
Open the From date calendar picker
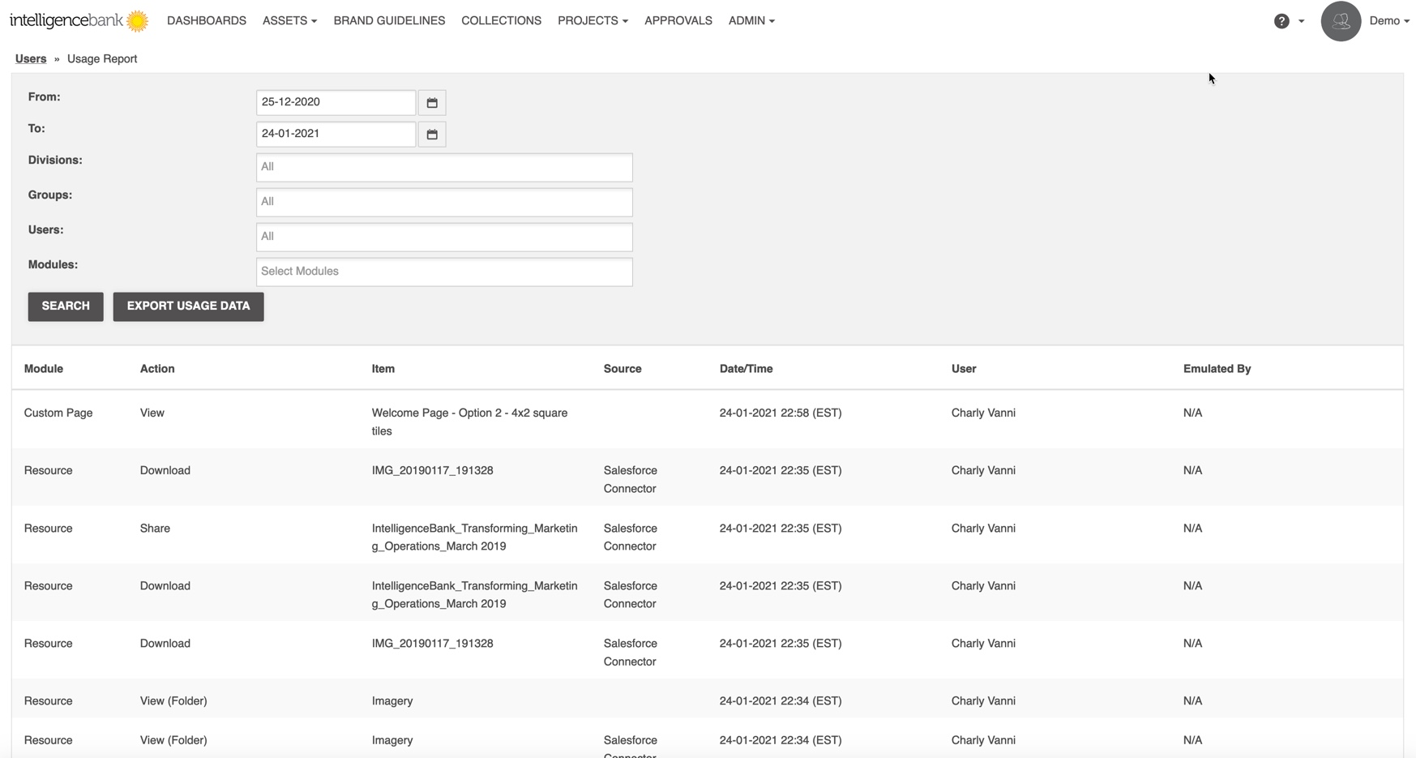point(432,103)
